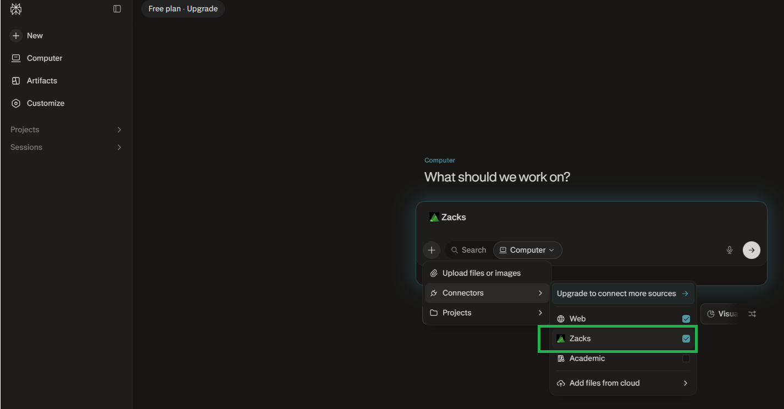This screenshot has width=784, height=409.
Task: Open the Connectors submenu
Action: (x=487, y=293)
